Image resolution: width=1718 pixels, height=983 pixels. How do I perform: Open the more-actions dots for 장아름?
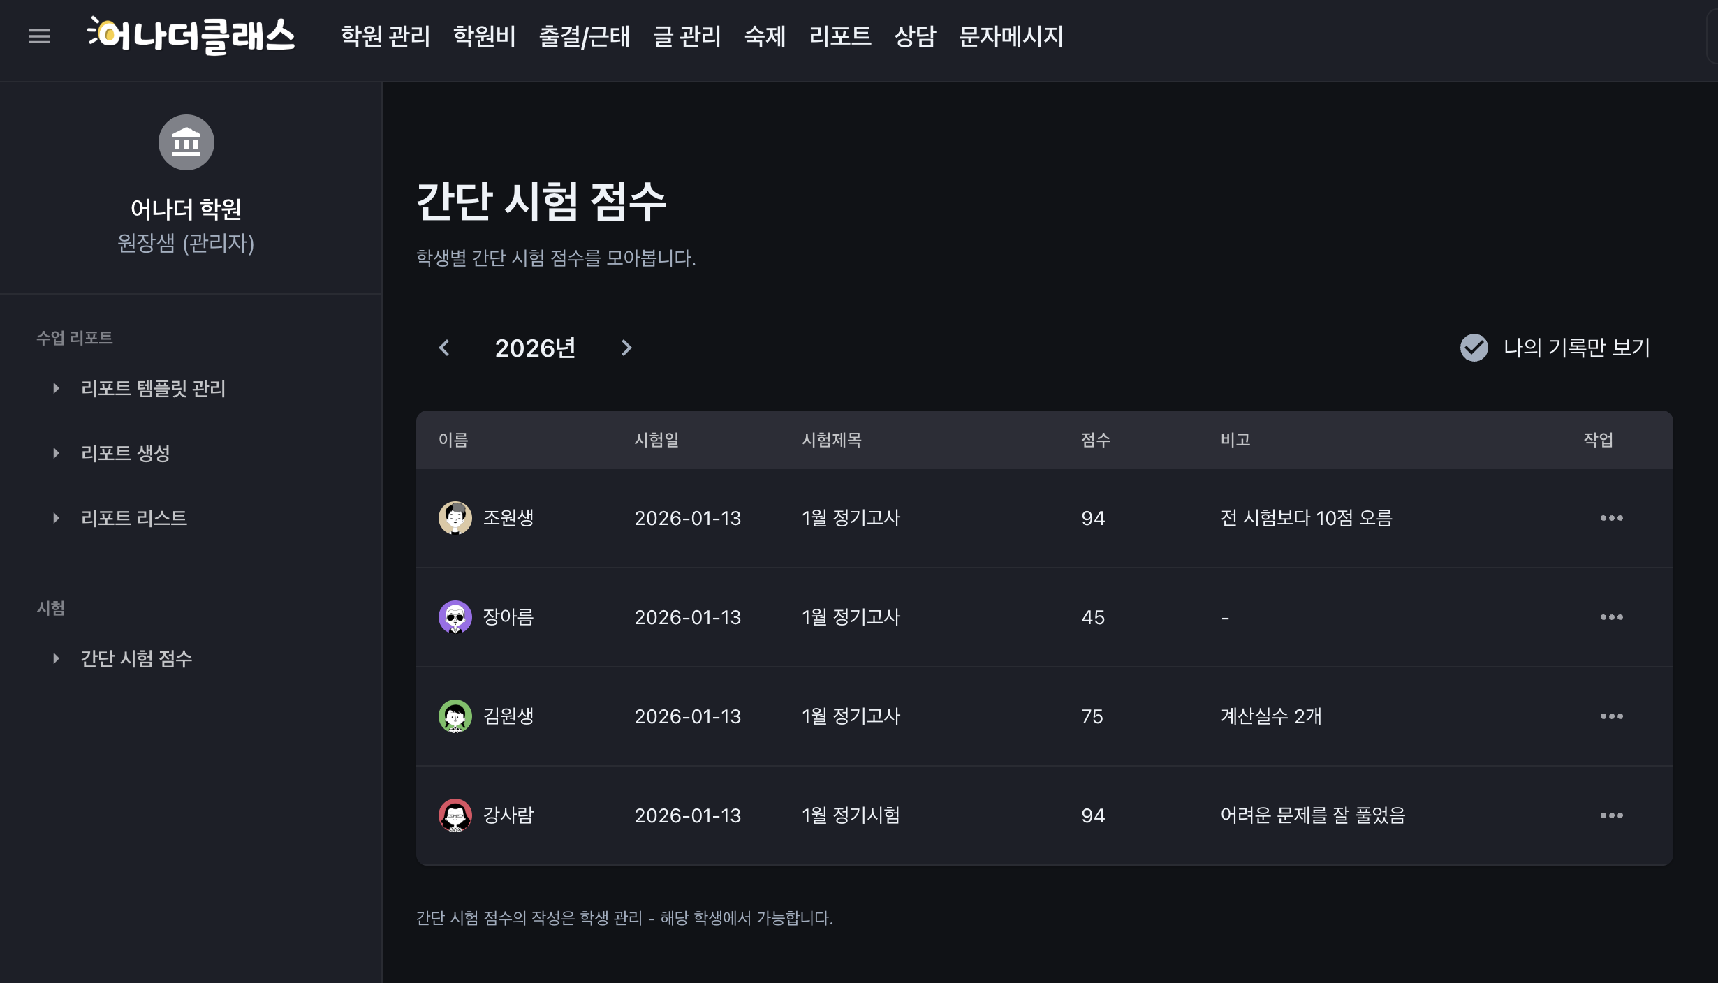[1611, 617]
